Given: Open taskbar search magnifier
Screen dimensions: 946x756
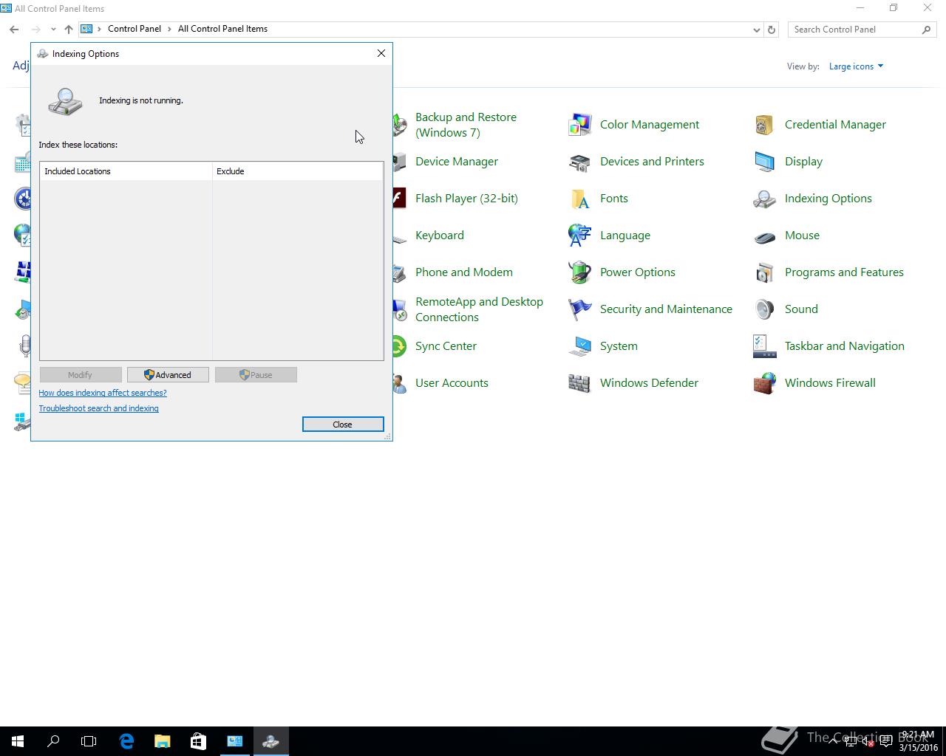Looking at the screenshot, I should [x=53, y=741].
